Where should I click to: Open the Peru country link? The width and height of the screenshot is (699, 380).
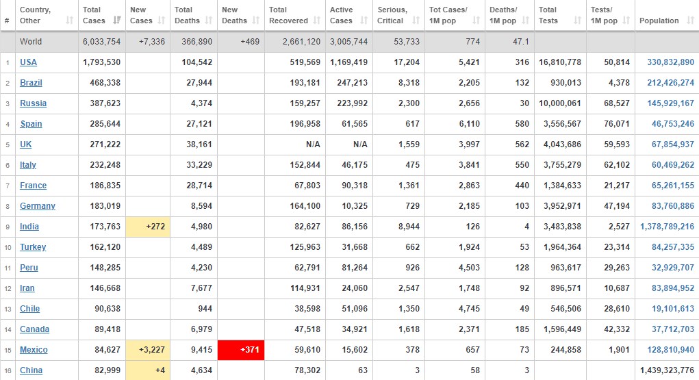tap(29, 268)
